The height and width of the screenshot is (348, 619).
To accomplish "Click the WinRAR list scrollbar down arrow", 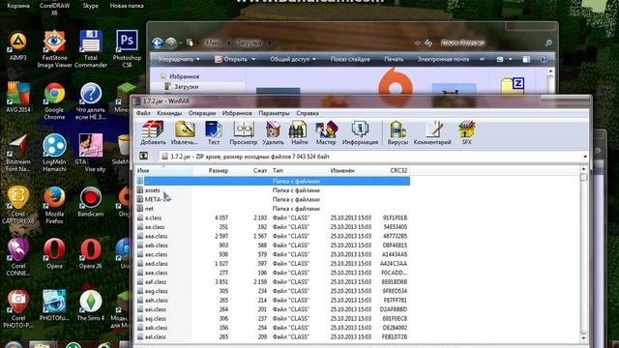I will (x=583, y=338).
